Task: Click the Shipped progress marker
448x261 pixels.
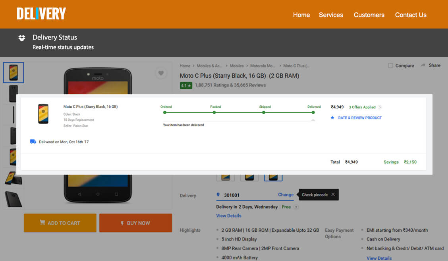Action: (x=264, y=112)
